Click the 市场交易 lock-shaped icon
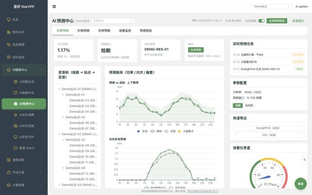This screenshot has height=195, width=312. (x=9, y=172)
